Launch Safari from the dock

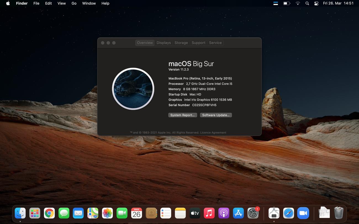coord(289,213)
